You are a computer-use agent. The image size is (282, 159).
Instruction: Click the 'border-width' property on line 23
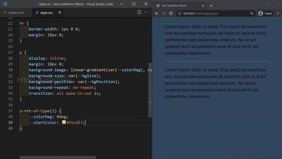pos(43,29)
